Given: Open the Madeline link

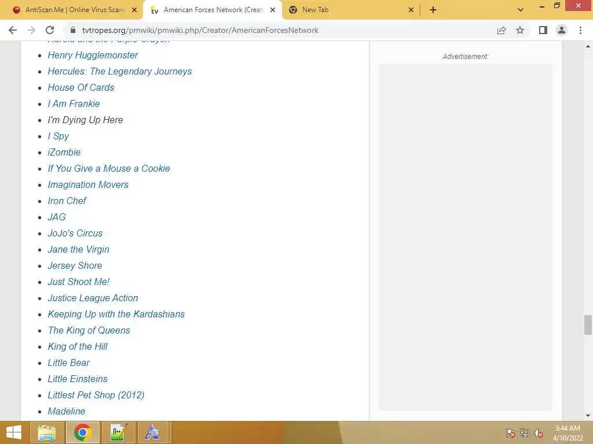Looking at the screenshot, I should click(66, 412).
